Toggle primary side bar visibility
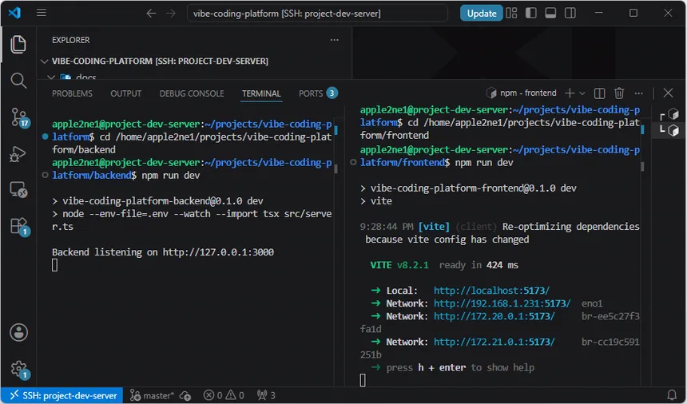The width and height of the screenshot is (687, 404). click(531, 13)
